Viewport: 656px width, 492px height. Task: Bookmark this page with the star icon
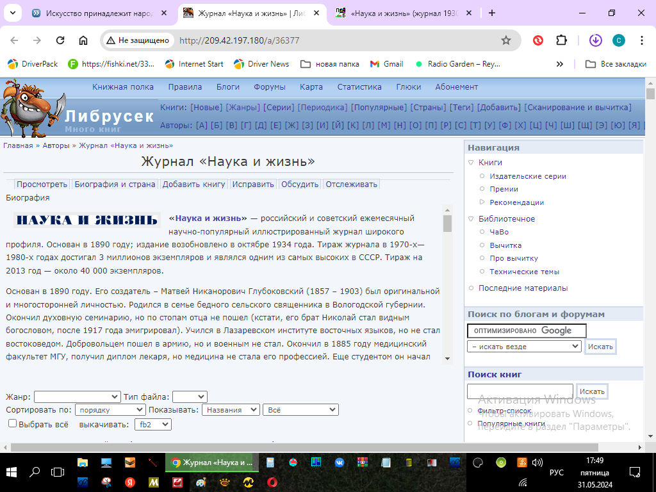tap(506, 40)
